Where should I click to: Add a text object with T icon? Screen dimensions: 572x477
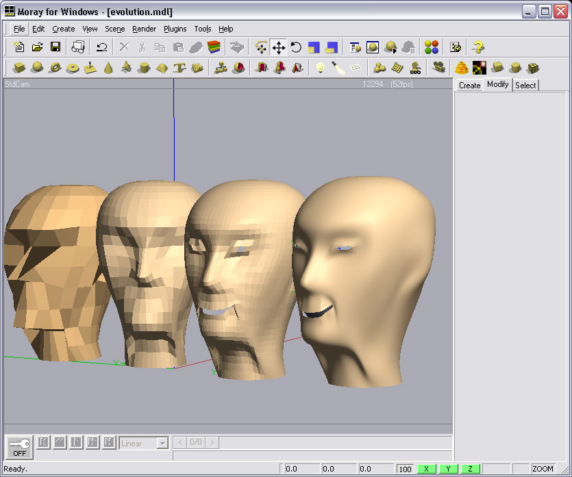(x=179, y=68)
